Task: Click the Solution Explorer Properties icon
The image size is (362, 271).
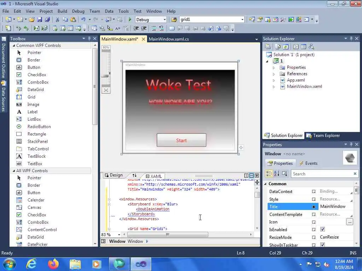Action: [x=268, y=47]
